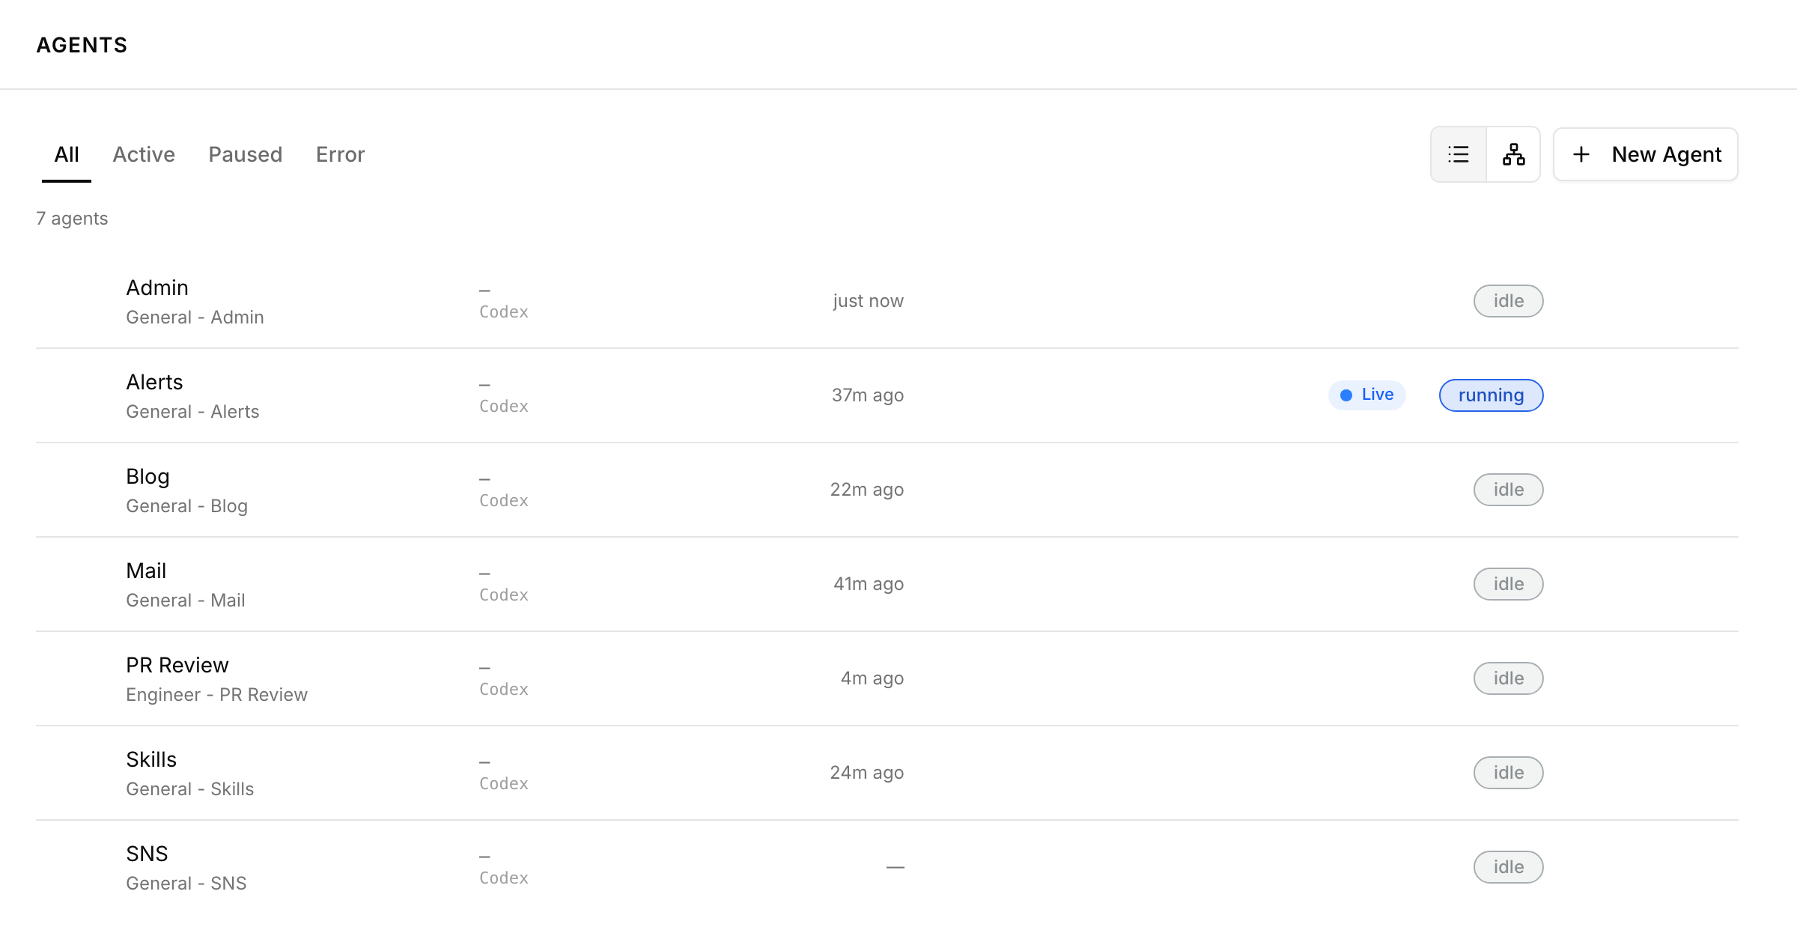
Task: Select the All tab
Action: (67, 154)
